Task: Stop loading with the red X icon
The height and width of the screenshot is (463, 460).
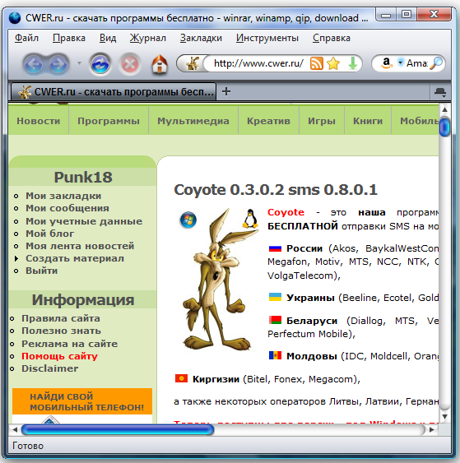Action: tap(129, 64)
